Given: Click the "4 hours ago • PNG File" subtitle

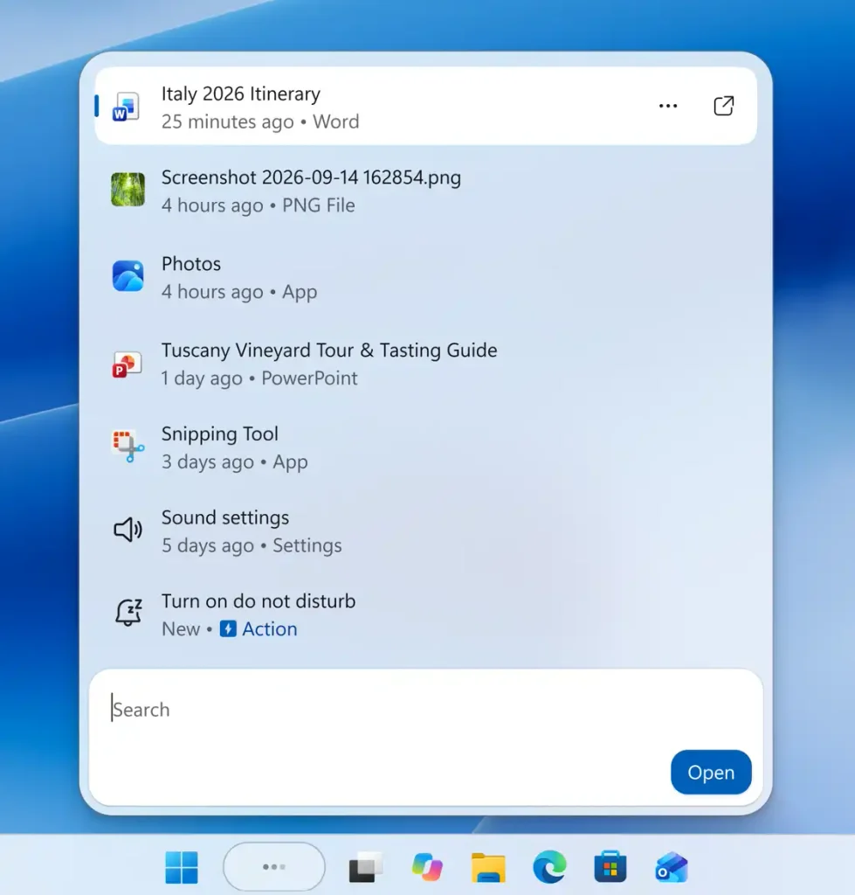Looking at the screenshot, I should point(259,205).
